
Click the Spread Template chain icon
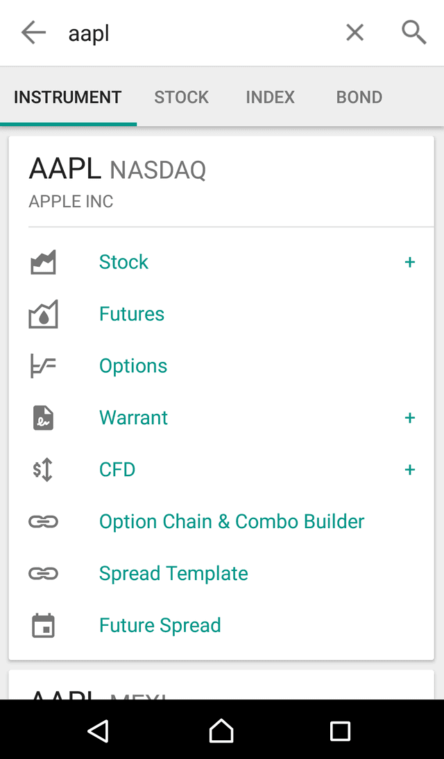click(43, 573)
